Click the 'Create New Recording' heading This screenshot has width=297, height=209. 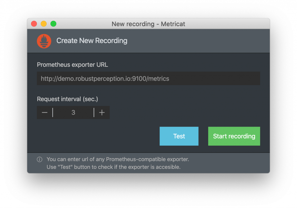92,40
